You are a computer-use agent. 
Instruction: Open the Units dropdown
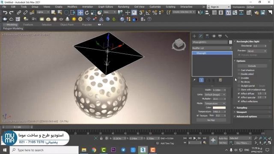click(215, 95)
